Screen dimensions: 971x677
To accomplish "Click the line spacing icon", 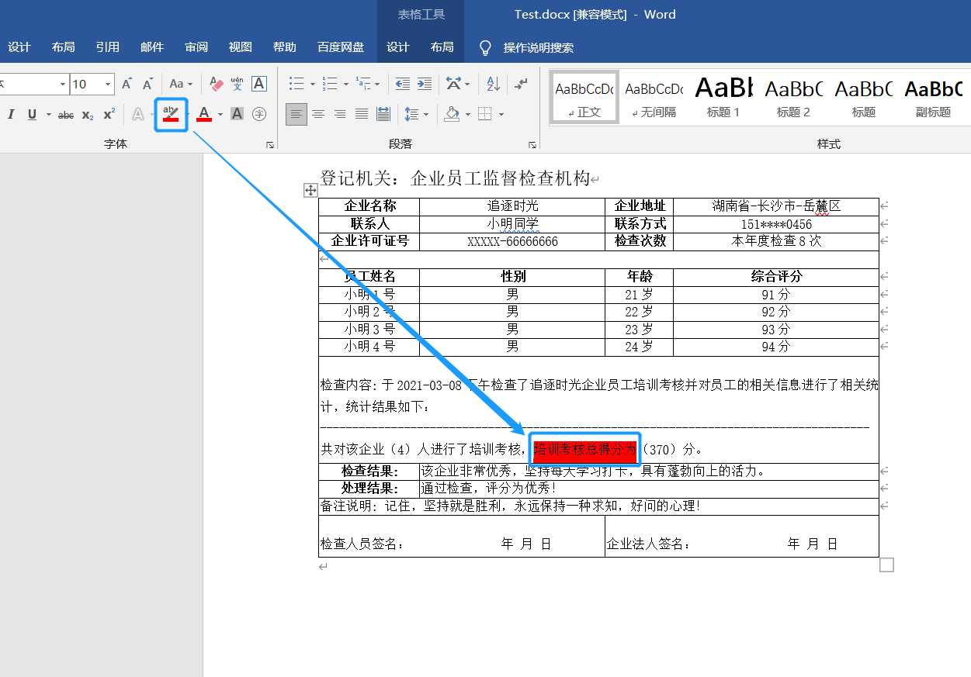I will pyautogui.click(x=412, y=115).
